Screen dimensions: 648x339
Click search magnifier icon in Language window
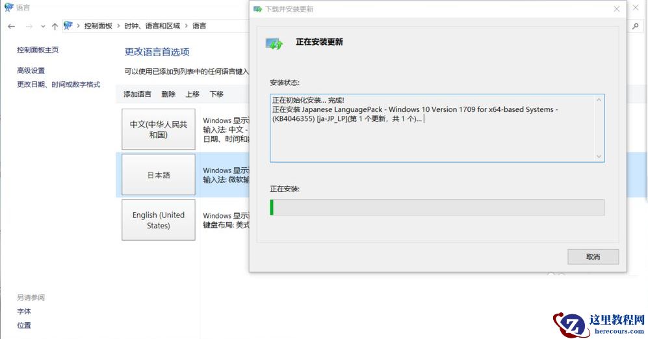[x=636, y=25]
